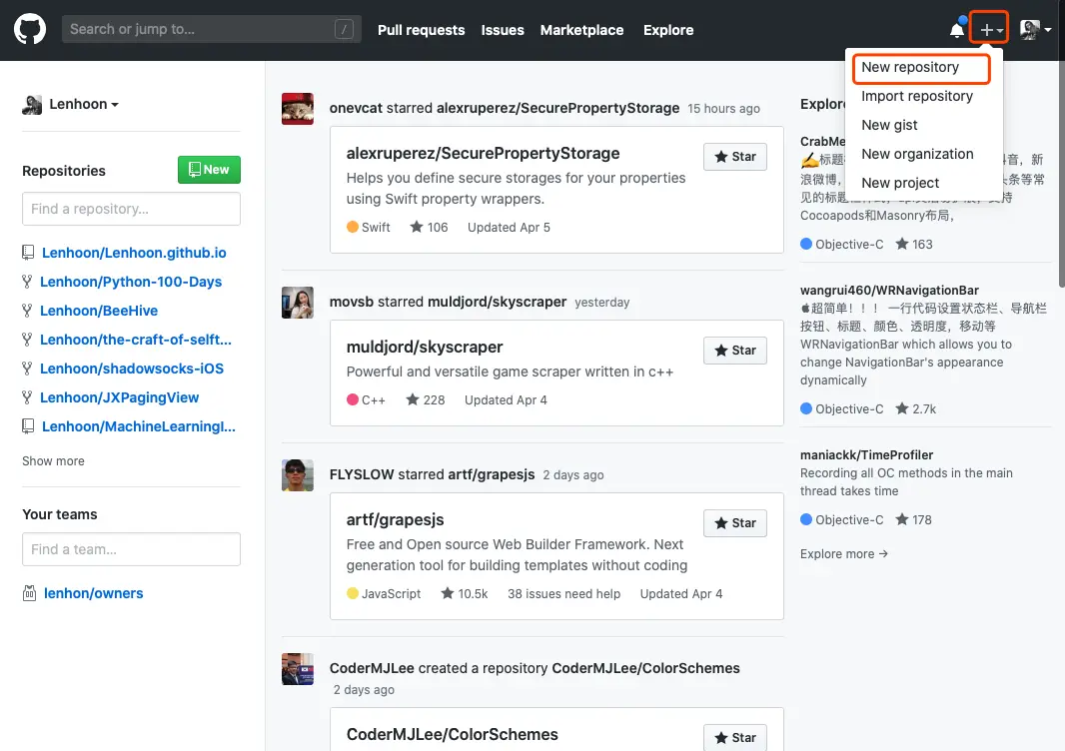Expand the Lenhoon account switcher
1065x751 pixels.
(71, 104)
